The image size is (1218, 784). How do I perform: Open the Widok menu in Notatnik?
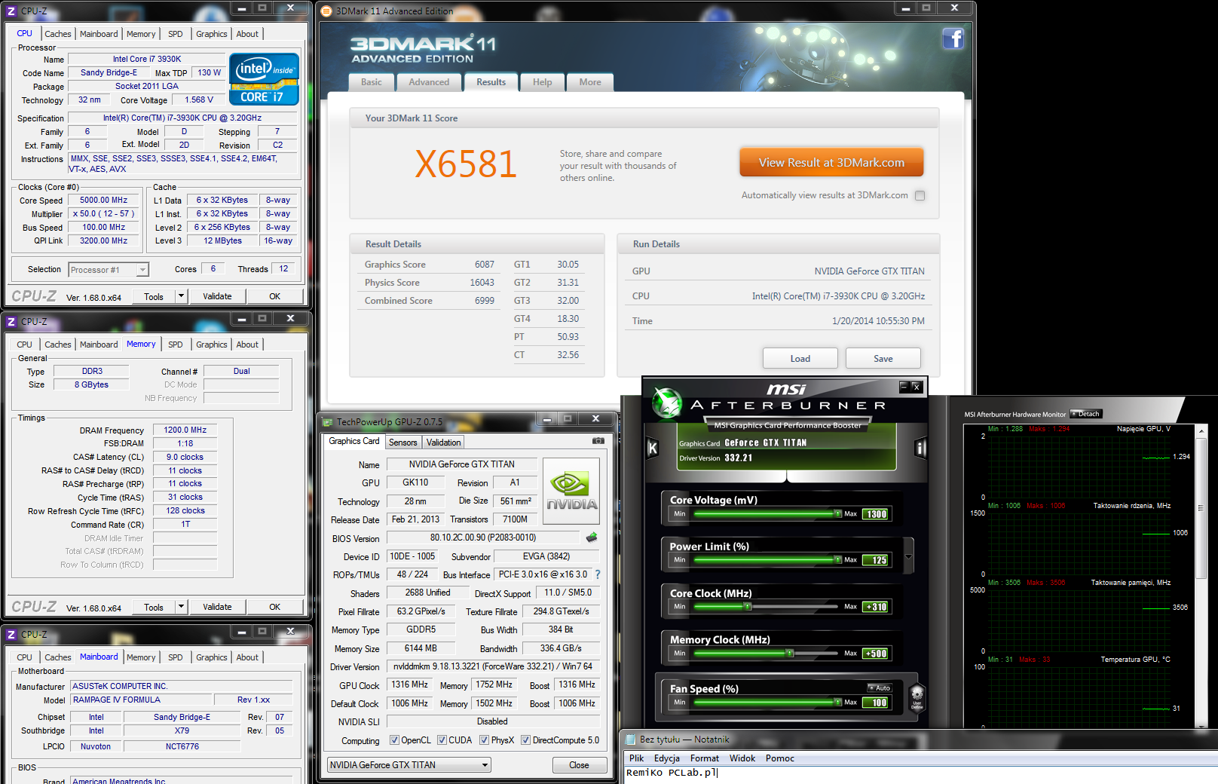[x=742, y=758]
